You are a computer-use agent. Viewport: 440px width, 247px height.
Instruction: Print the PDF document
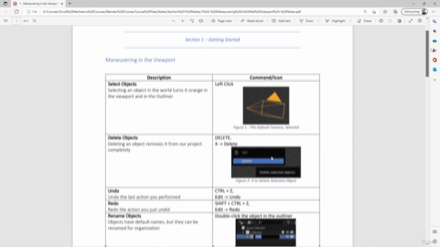pyautogui.click(x=381, y=21)
